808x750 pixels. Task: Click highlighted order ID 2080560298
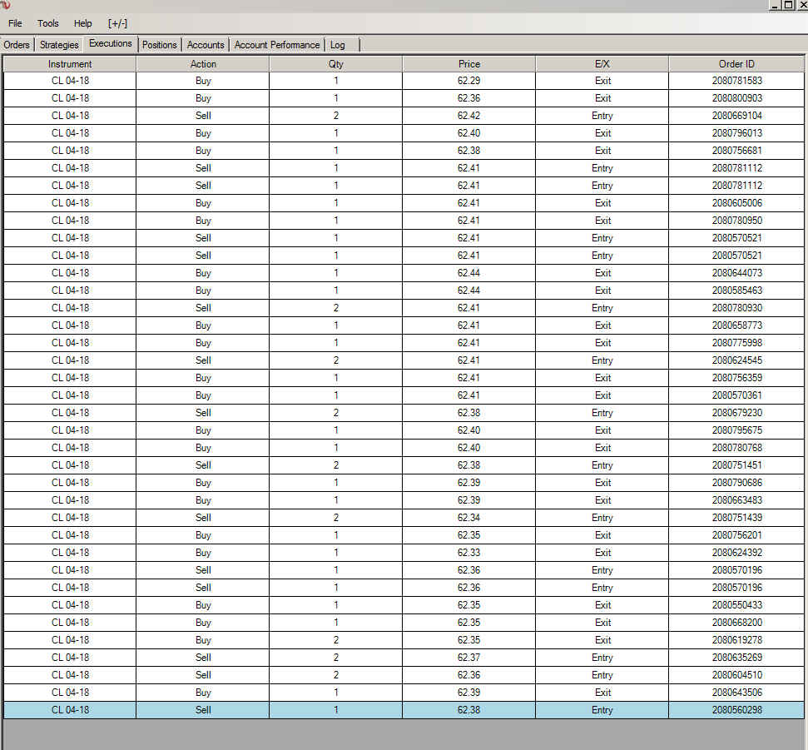(x=737, y=710)
